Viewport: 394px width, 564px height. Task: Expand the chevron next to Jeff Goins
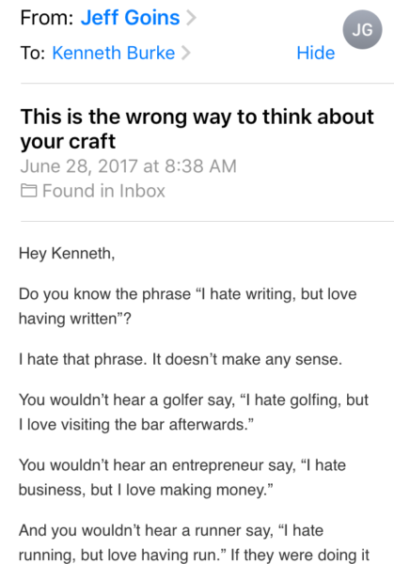192,17
